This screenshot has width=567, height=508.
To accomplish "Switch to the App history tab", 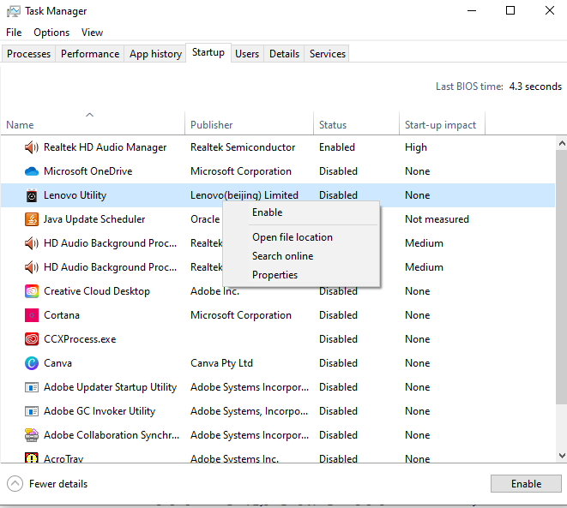I will pos(155,54).
